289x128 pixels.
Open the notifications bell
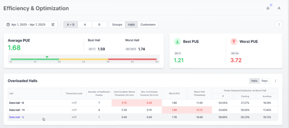click(268, 8)
